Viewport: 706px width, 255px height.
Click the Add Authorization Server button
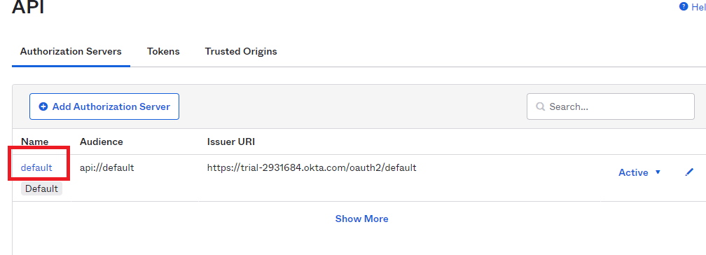(x=104, y=106)
